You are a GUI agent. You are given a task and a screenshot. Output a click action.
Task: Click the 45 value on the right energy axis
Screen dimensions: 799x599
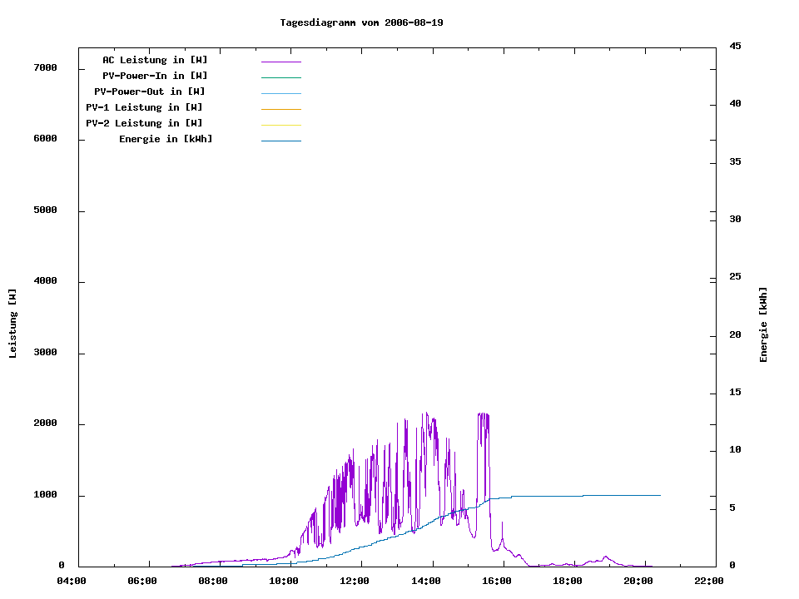pyautogui.click(x=735, y=46)
